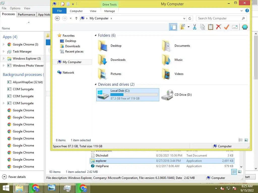Click the New folder quick access icon
The width and height of the screenshot is (258, 193).
point(68,4)
